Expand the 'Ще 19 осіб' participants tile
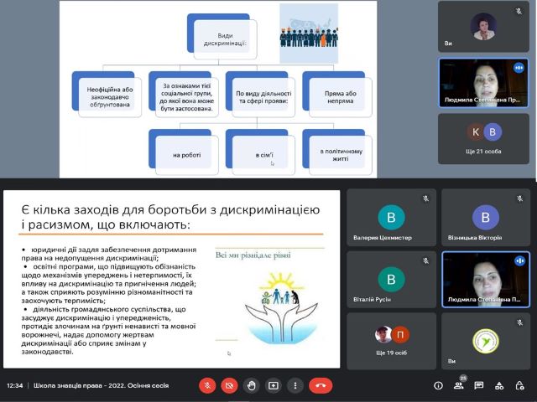This screenshot has width=537, height=402. click(x=392, y=341)
